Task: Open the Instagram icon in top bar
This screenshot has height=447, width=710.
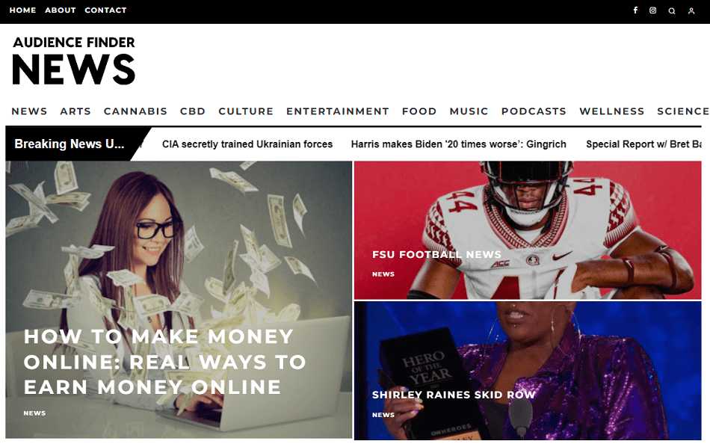Action: pyautogui.click(x=652, y=10)
